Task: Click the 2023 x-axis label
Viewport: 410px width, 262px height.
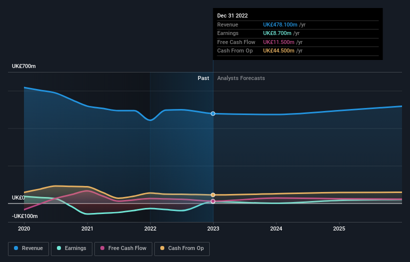Action: click(213, 229)
